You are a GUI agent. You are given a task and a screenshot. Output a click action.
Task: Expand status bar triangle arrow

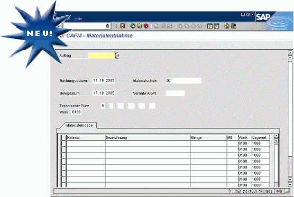pyautogui.click(x=230, y=191)
